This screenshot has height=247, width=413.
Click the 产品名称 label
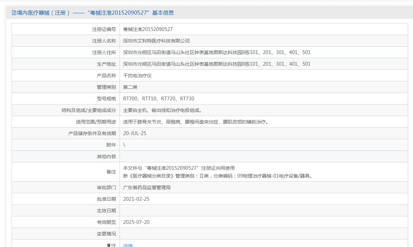coord(106,76)
